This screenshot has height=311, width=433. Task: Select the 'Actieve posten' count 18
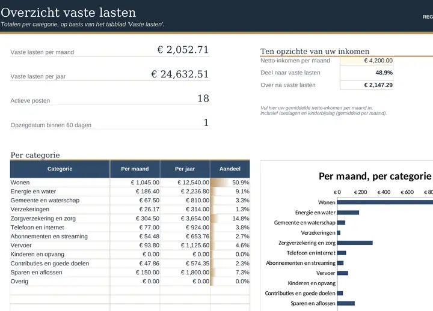point(203,98)
